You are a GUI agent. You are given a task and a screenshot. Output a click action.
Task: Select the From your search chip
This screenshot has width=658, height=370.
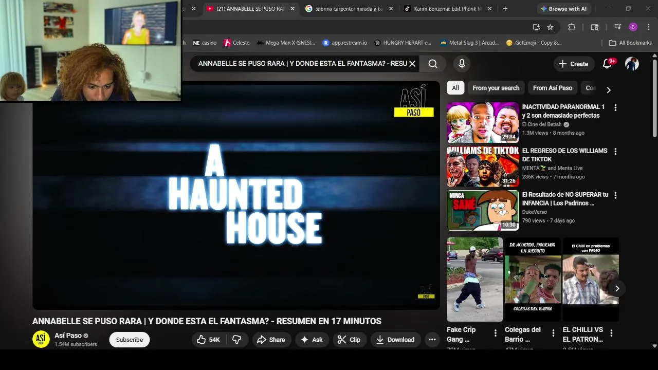[496, 88]
